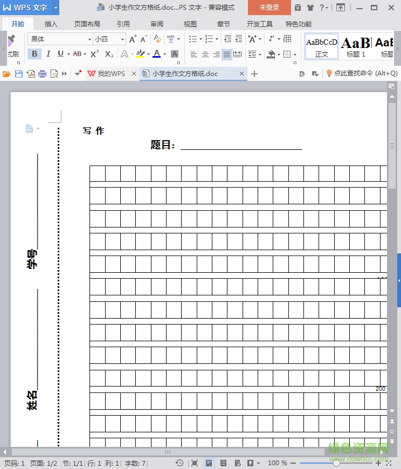Viewport: 401px width, 469px height.
Task: Click font color A swatch
Action: click(157, 54)
